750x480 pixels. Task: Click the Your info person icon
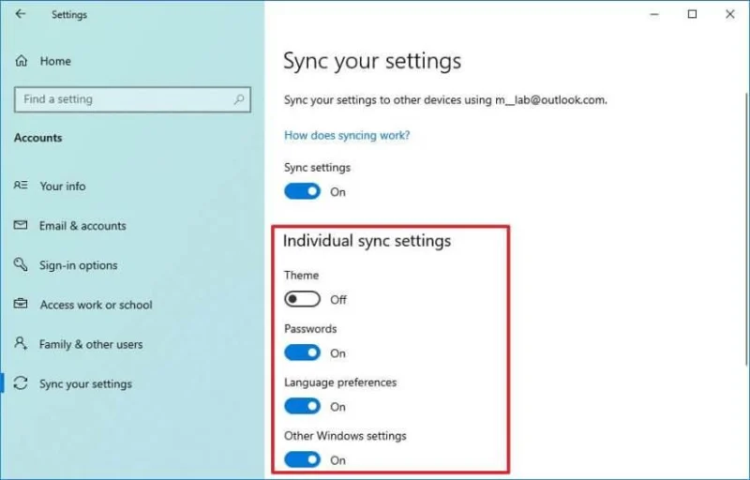(x=21, y=185)
